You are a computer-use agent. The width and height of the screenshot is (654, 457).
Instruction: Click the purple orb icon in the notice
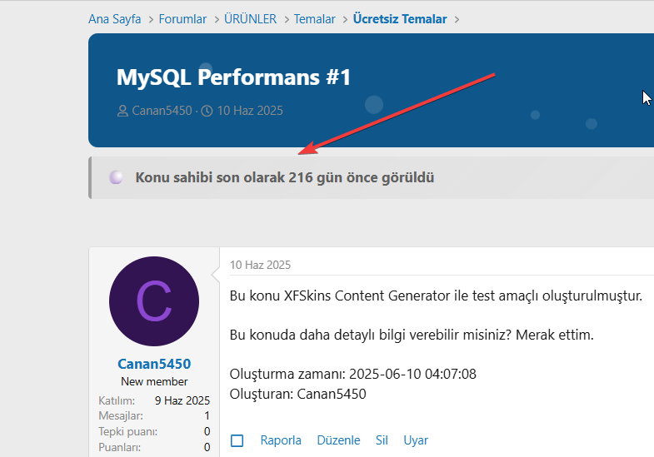pyautogui.click(x=117, y=177)
